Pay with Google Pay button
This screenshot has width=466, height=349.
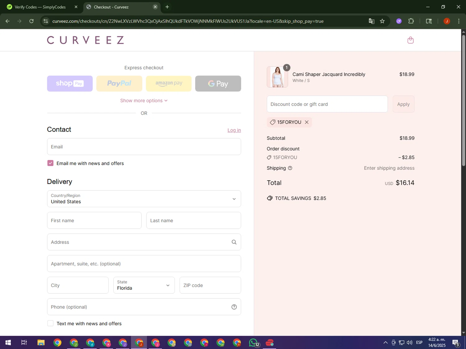click(218, 83)
